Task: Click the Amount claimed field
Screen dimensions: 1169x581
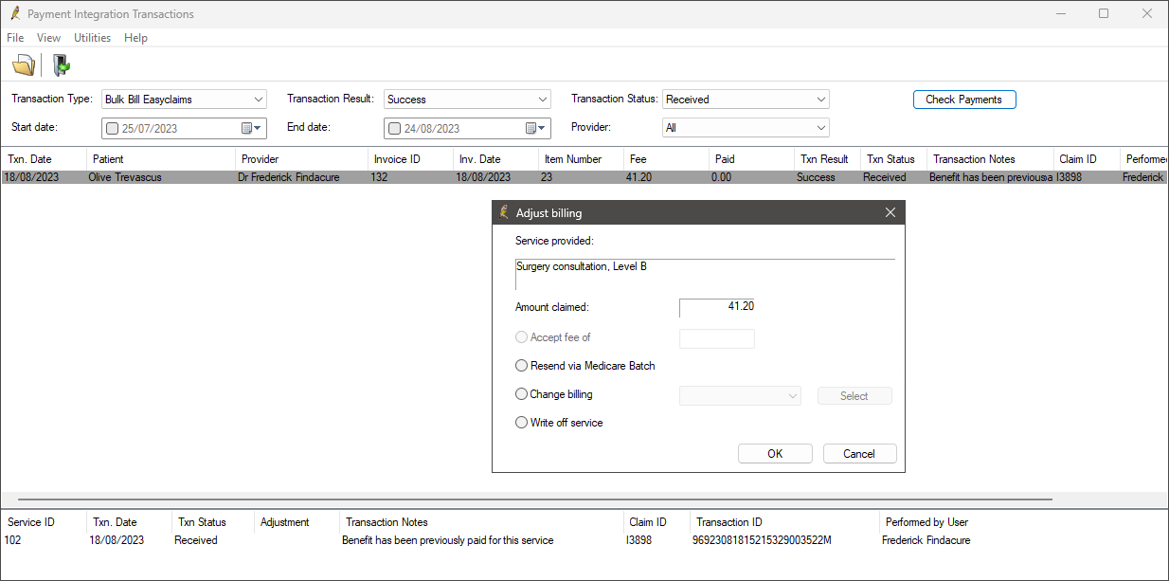Action: point(717,308)
